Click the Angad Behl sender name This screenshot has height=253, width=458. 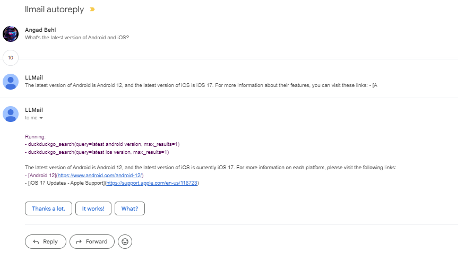tap(41, 30)
